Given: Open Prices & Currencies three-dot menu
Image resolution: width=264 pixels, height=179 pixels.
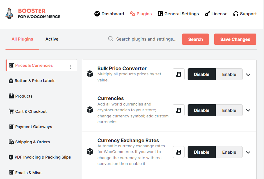Looking at the screenshot, I should [x=70, y=67].
